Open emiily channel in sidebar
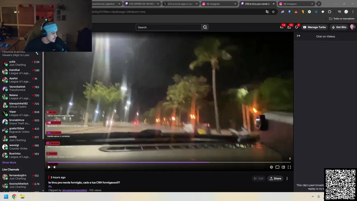Viewport: 357px width, 201px height. coord(21,138)
